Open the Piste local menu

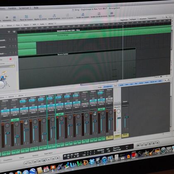pos(19,25)
